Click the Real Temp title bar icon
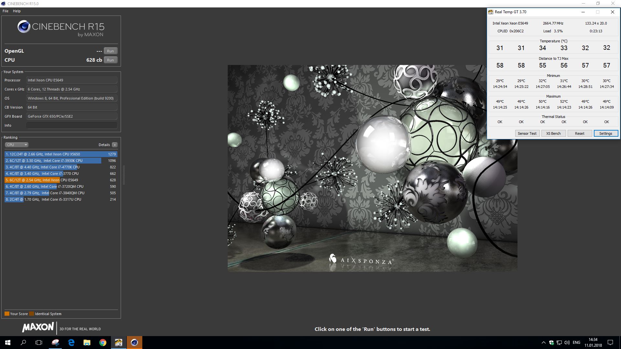The width and height of the screenshot is (621, 349). (x=491, y=12)
